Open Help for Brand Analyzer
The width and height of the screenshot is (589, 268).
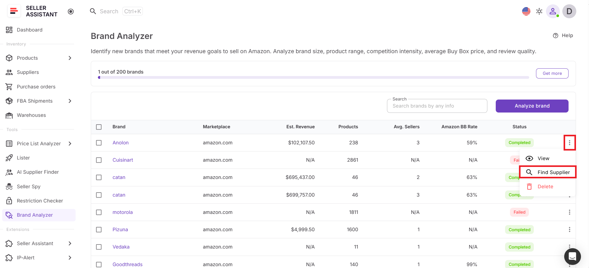(563, 36)
